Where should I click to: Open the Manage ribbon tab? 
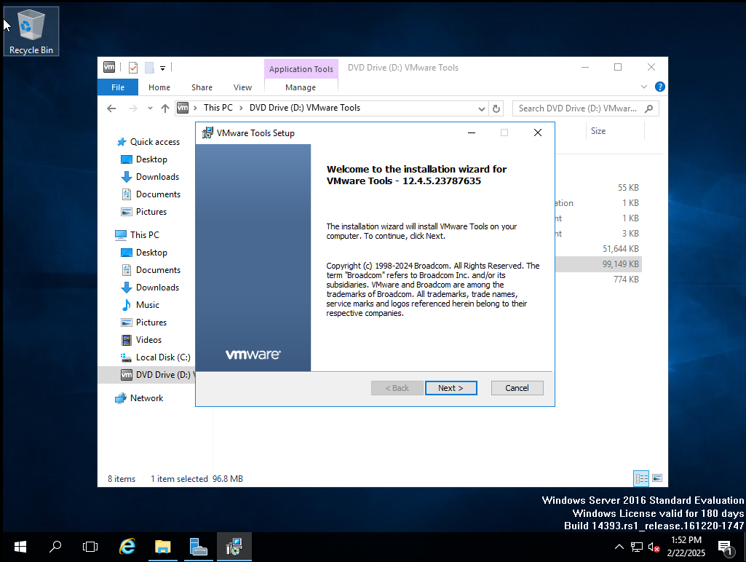[x=300, y=87]
